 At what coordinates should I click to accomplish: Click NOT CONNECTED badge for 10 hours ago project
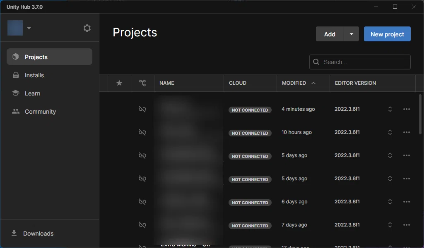tap(250, 133)
